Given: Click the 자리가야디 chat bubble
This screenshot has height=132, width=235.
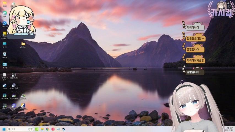Looking at the screenshot, I should coord(195,28).
